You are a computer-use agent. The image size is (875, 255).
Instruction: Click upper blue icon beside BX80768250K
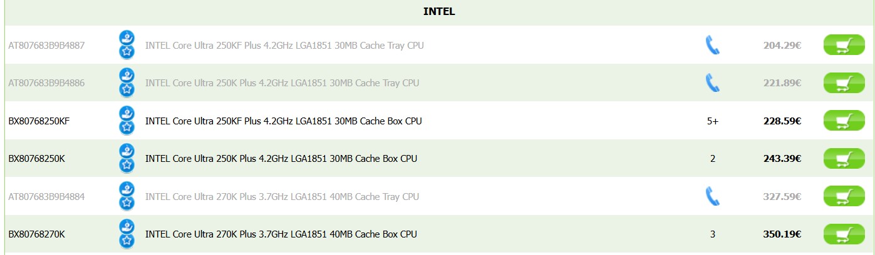[127, 151]
